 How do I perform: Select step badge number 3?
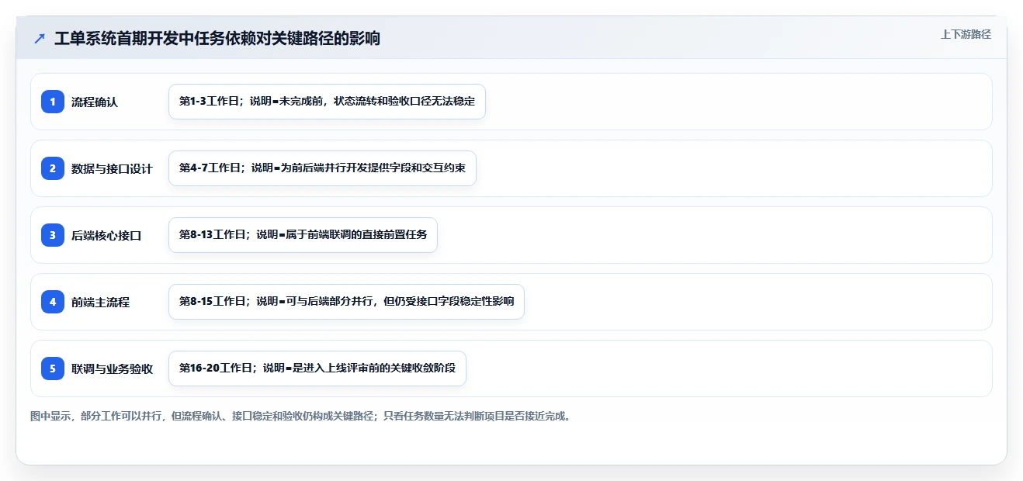tap(53, 235)
